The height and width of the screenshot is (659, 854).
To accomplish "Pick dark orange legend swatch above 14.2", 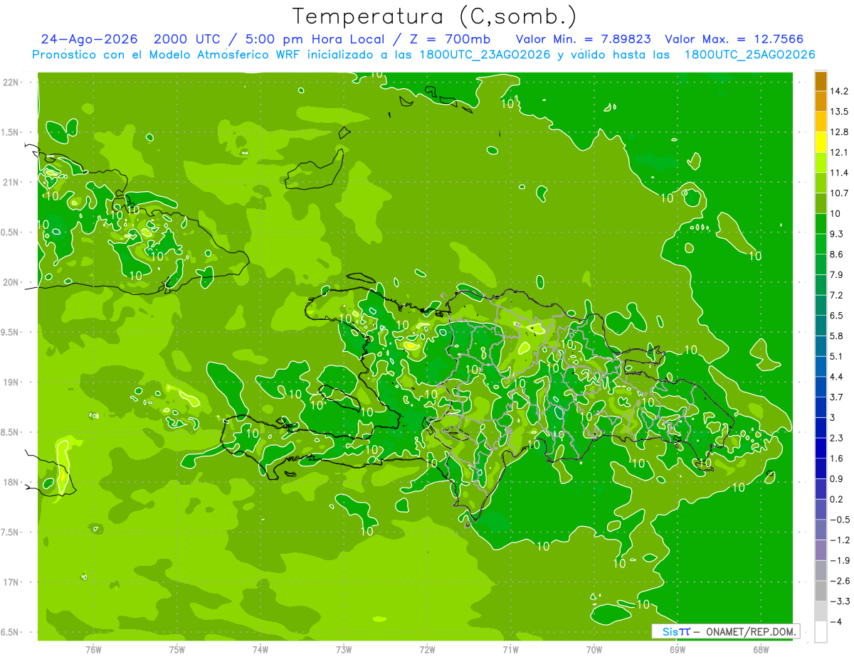I will coord(821,81).
